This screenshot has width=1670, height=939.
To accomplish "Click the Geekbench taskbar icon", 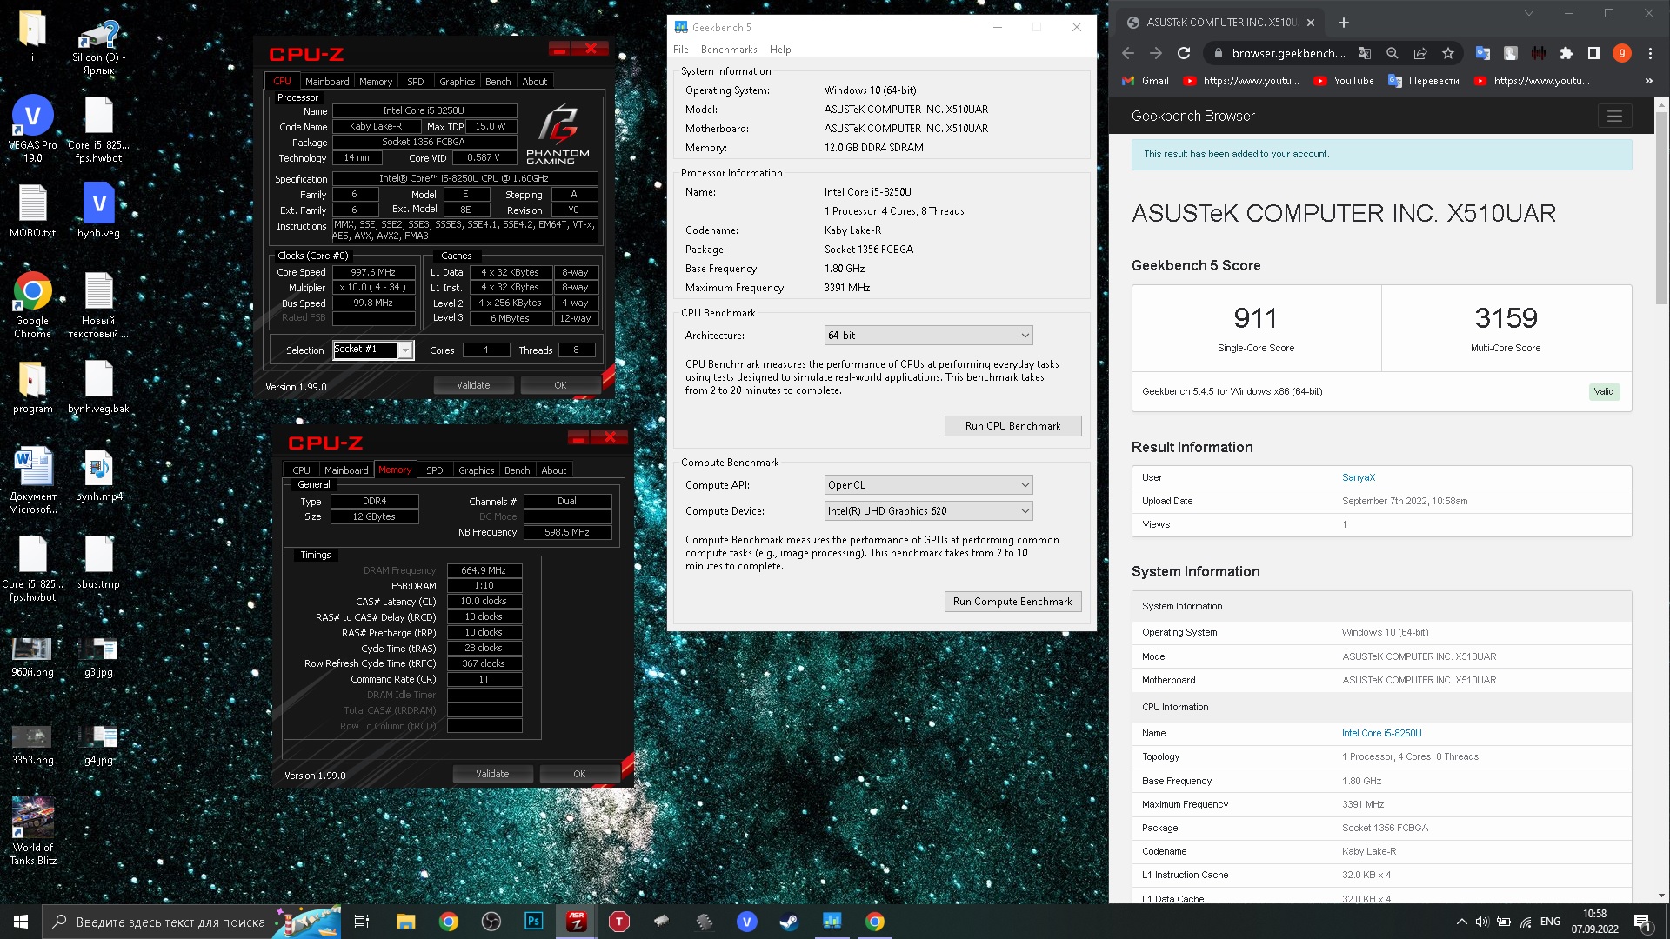I will click(832, 922).
